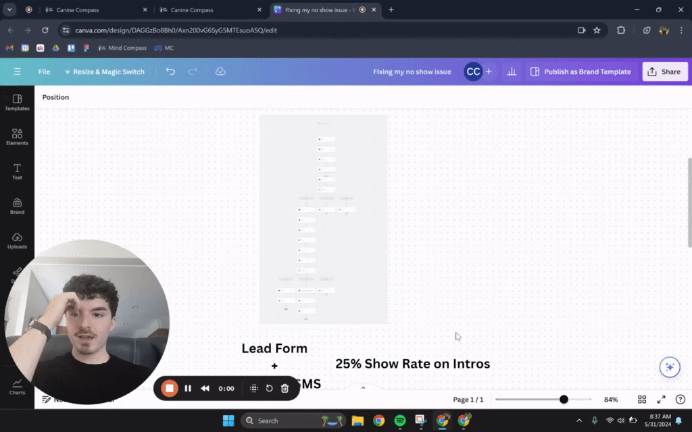Open the Brand panel
Screen dimensions: 692x432
tap(17, 205)
